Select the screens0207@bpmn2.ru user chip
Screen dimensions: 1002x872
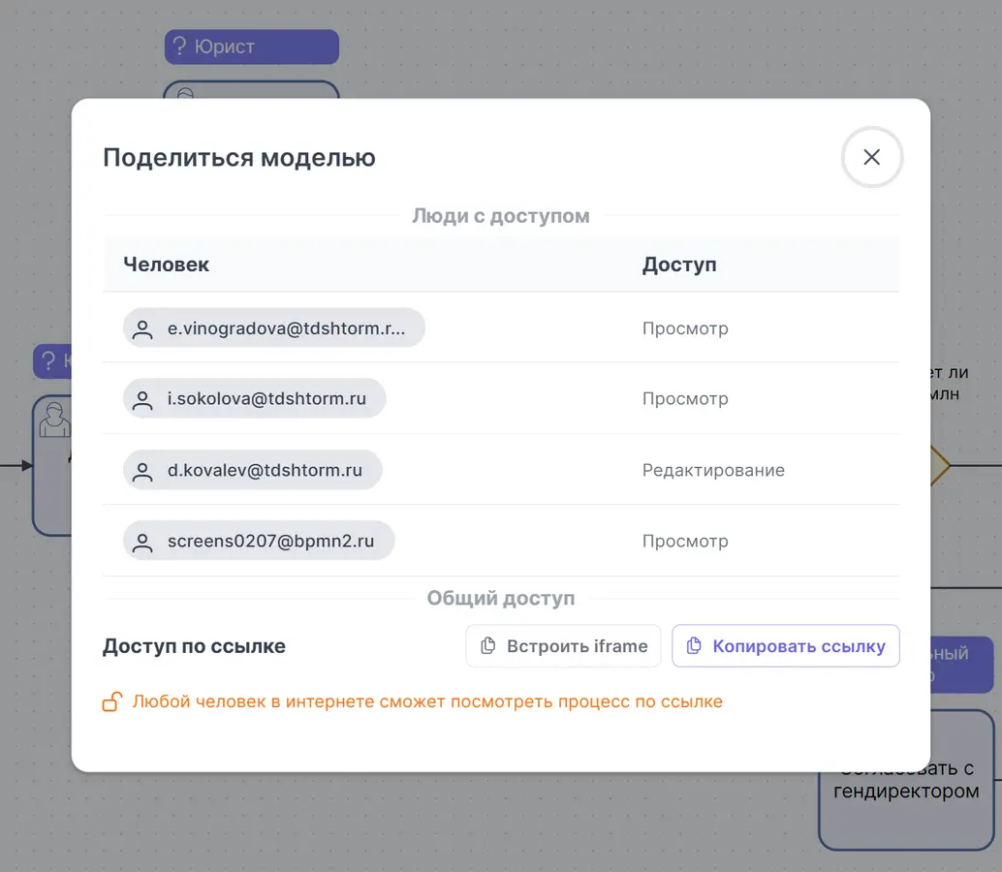[259, 541]
